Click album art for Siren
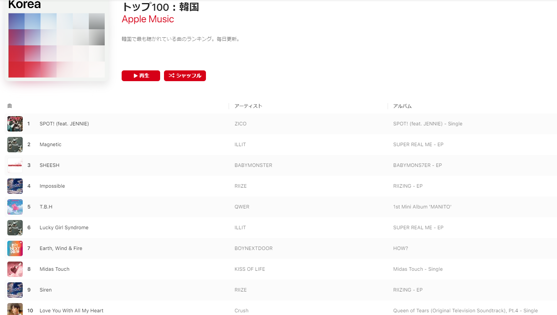The image size is (557, 315). (15, 290)
